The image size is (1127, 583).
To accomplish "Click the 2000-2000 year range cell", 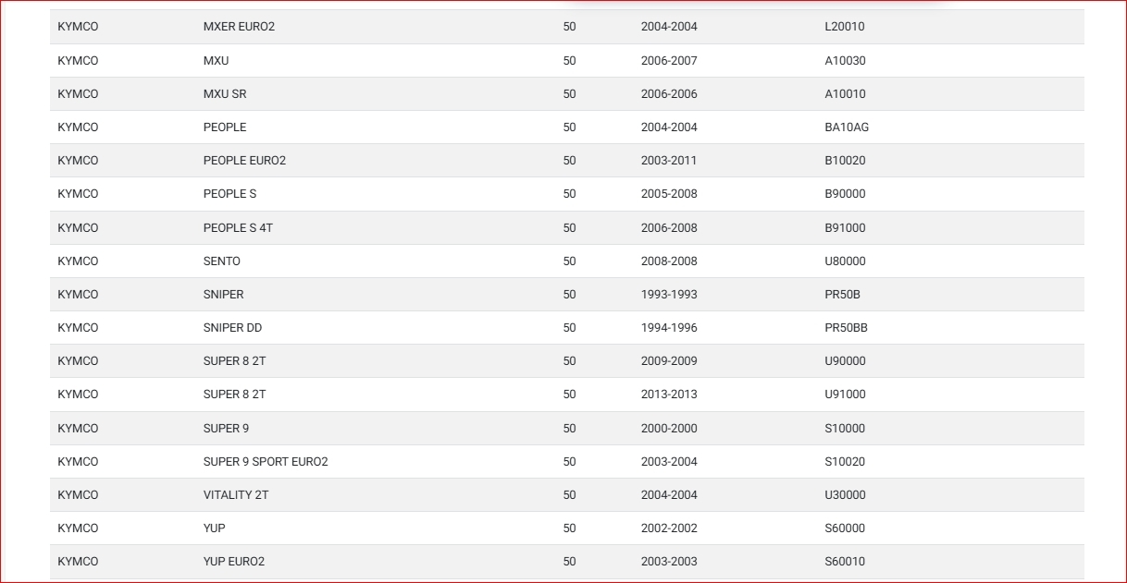I will [x=669, y=429].
